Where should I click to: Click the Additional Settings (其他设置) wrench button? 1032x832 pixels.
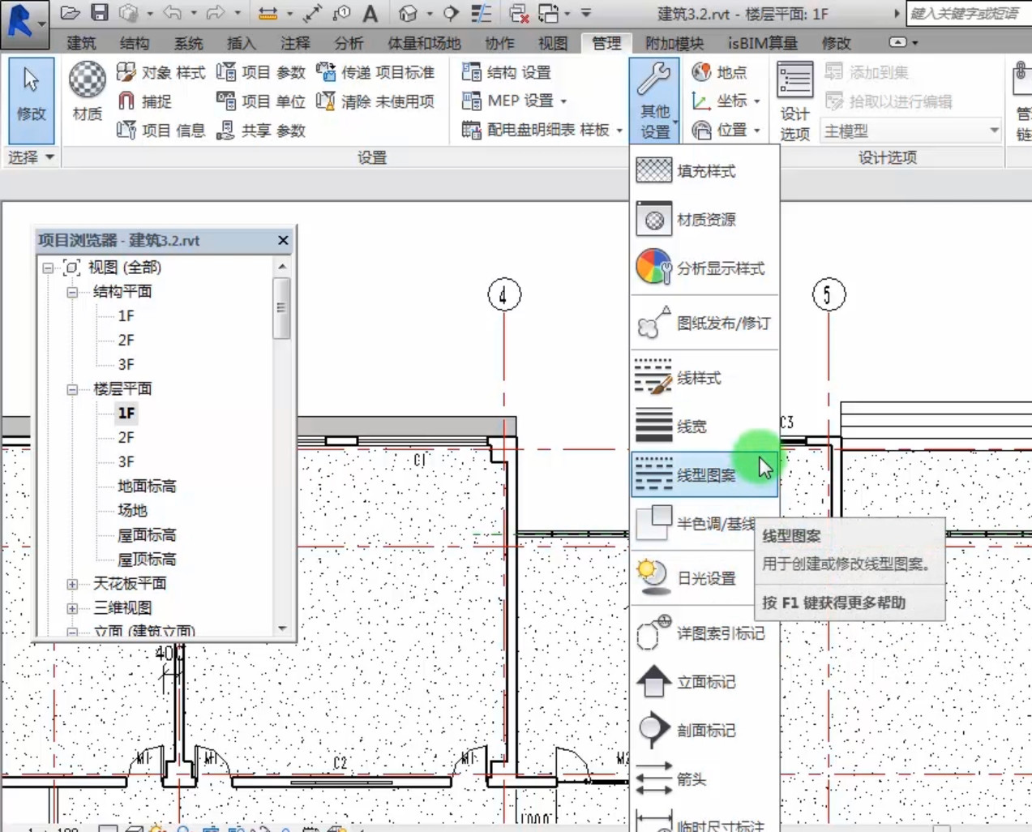click(x=654, y=100)
